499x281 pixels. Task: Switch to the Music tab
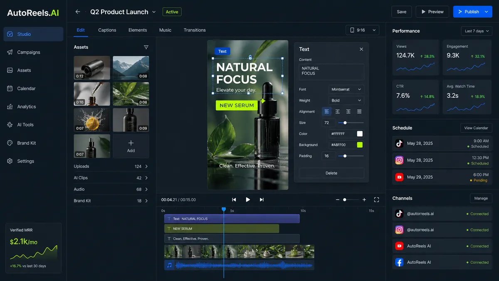click(x=165, y=30)
